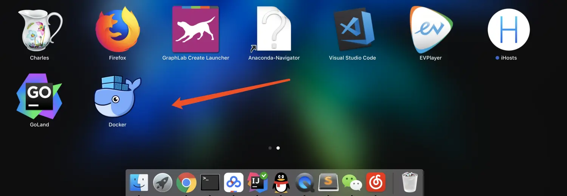The height and width of the screenshot is (196, 567).
Task: Click the "Charles" label text
Action: (x=39, y=58)
